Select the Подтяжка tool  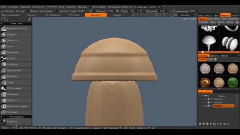point(16,112)
